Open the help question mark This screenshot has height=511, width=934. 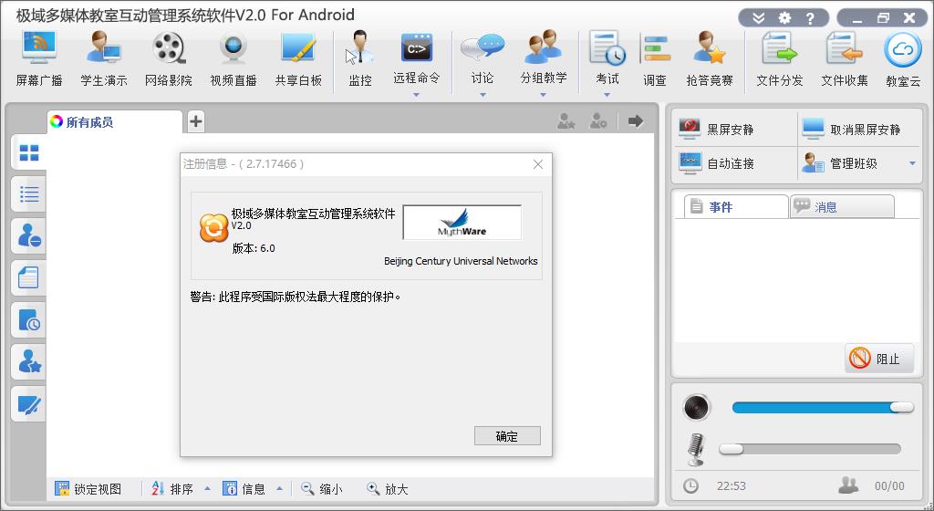click(x=810, y=18)
